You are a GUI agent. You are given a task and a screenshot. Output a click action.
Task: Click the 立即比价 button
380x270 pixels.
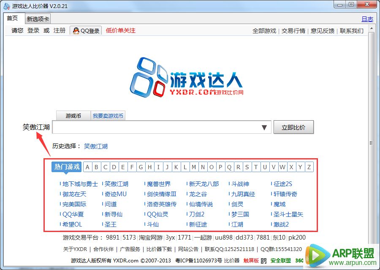click(293, 127)
